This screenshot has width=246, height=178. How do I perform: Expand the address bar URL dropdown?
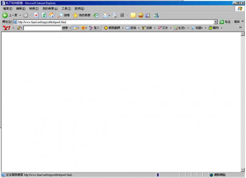216,22
